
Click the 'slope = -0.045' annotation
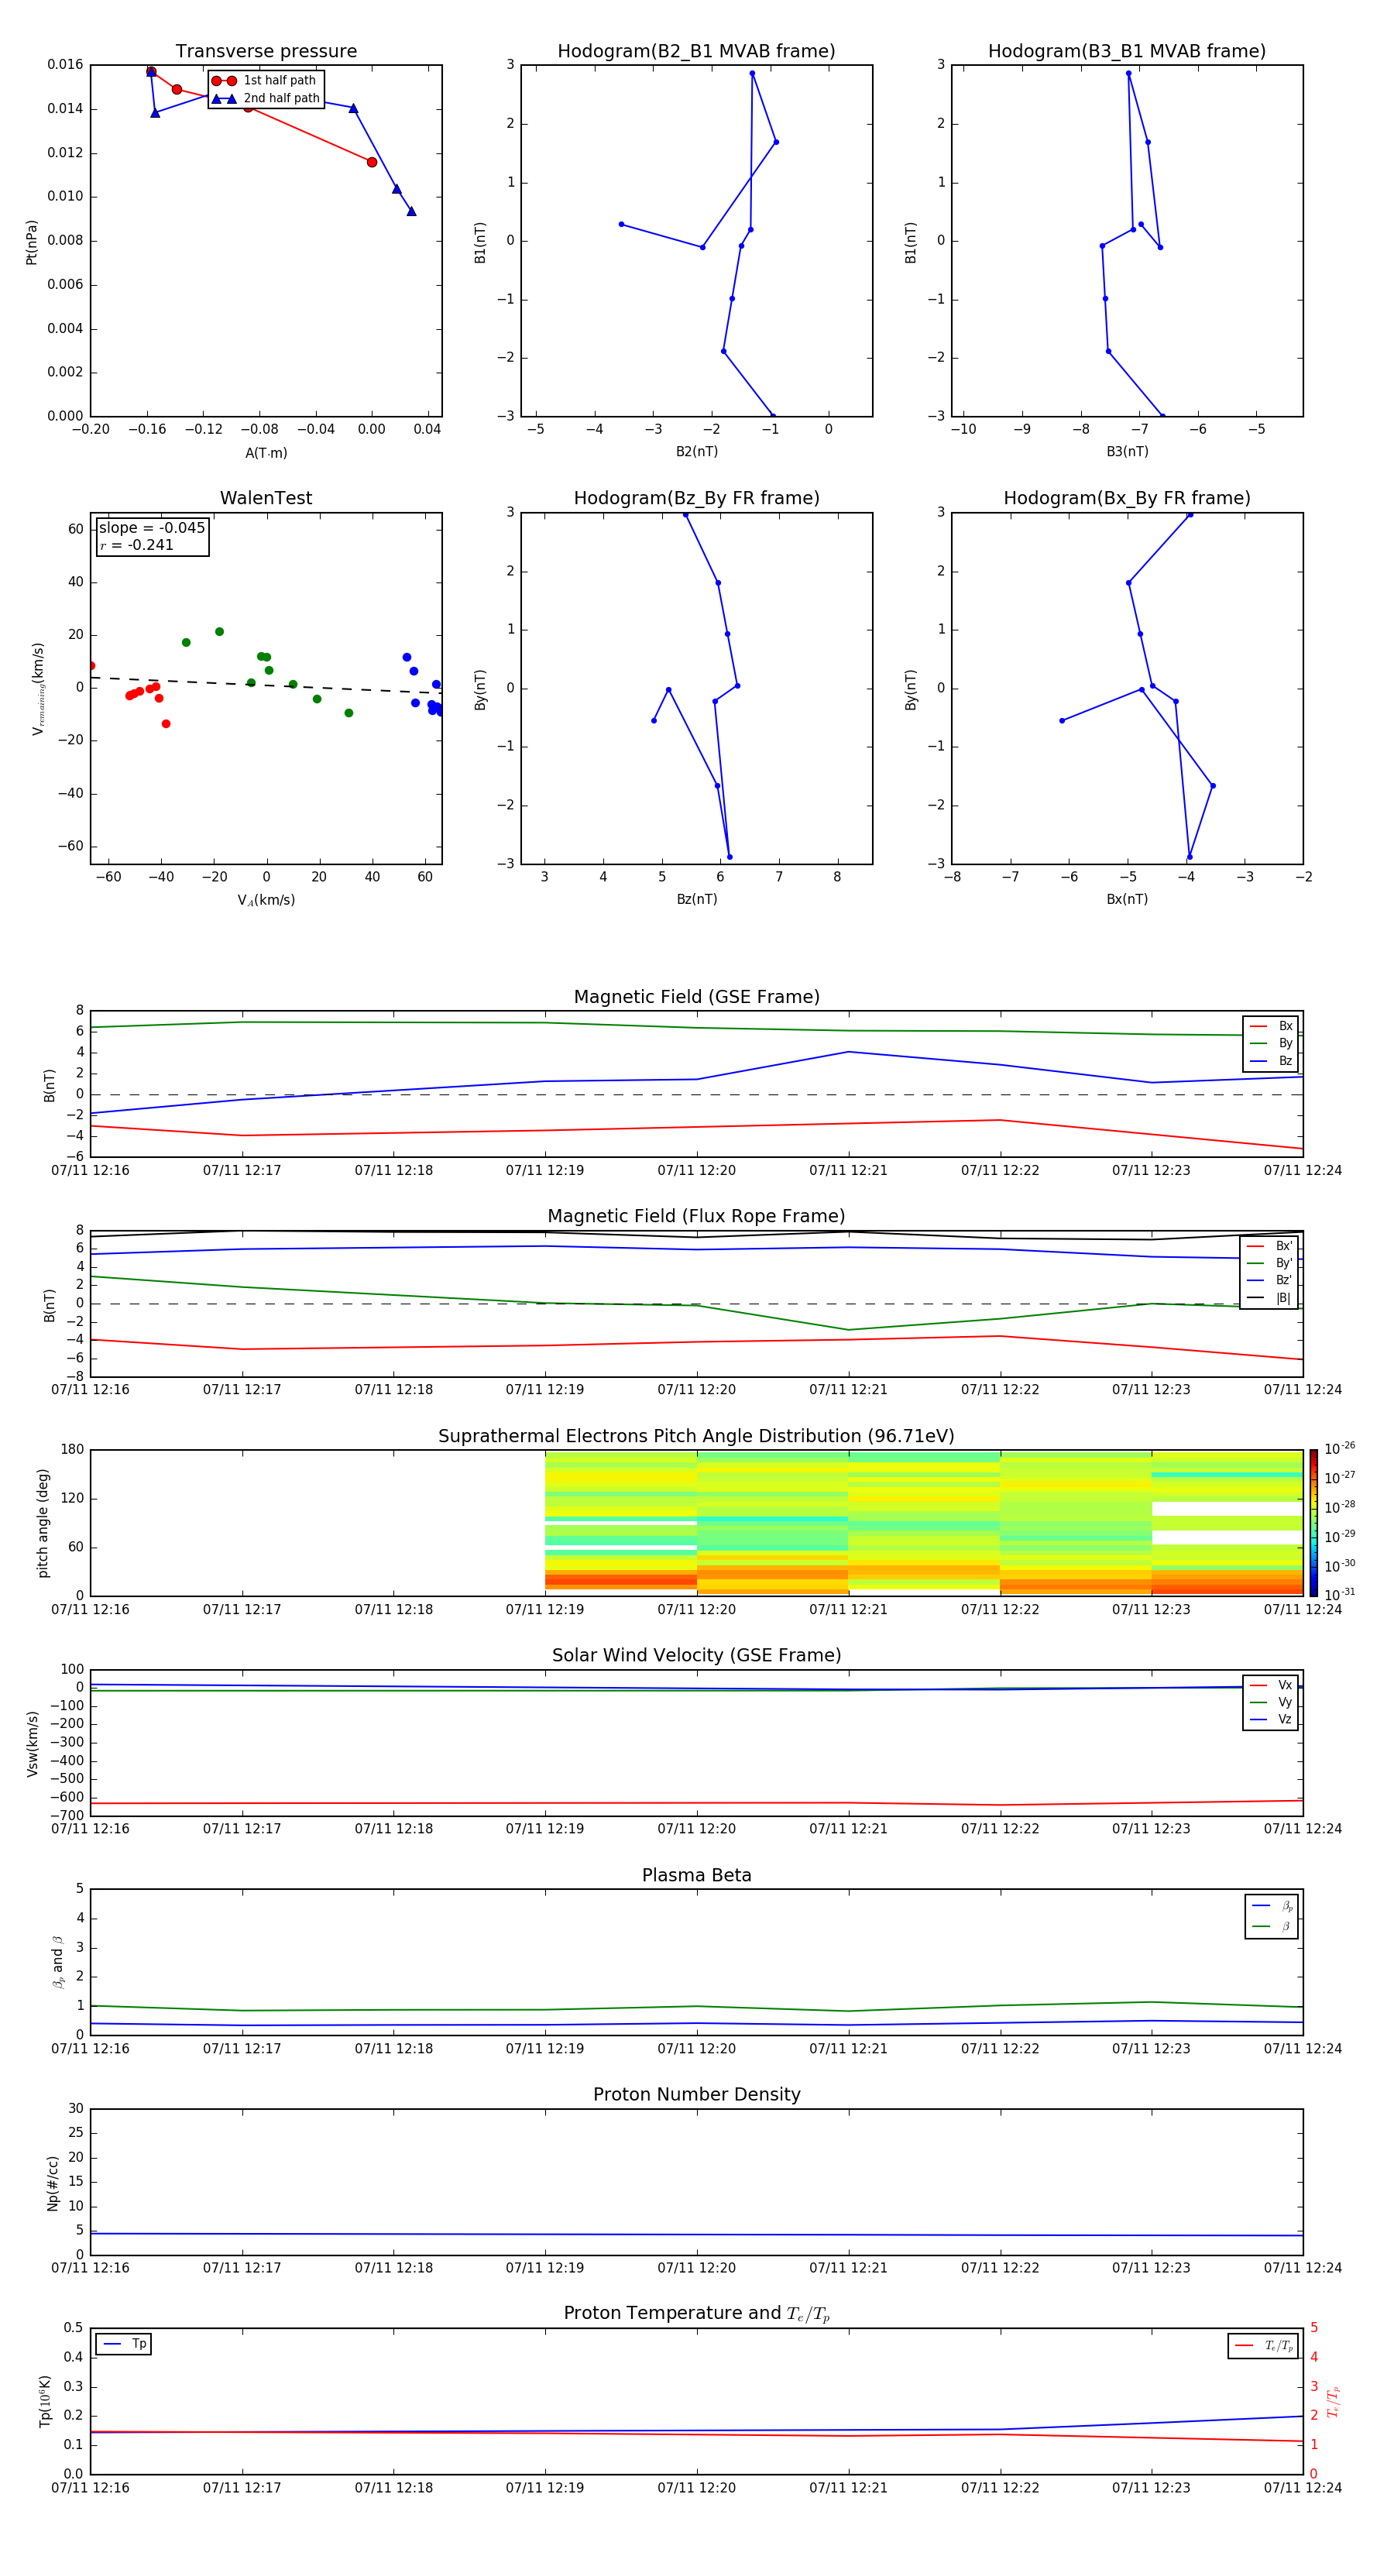pyautogui.click(x=152, y=528)
